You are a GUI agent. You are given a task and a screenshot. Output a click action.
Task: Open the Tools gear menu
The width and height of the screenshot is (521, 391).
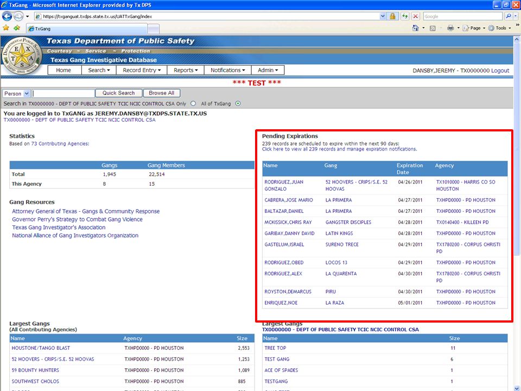point(499,28)
